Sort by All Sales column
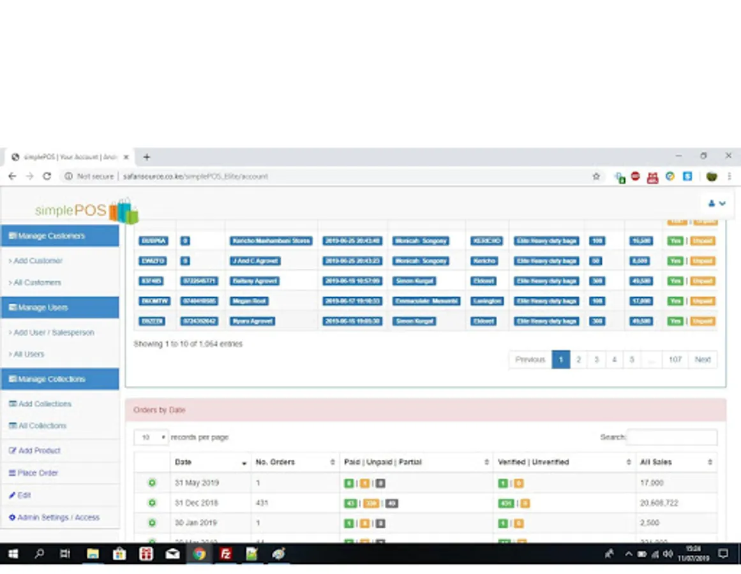Screen dimensions: 741x574 [x=676, y=462]
